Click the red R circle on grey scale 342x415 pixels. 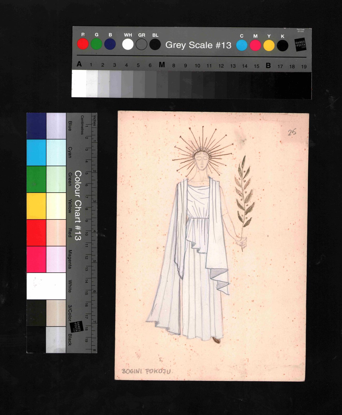[x=83, y=44]
